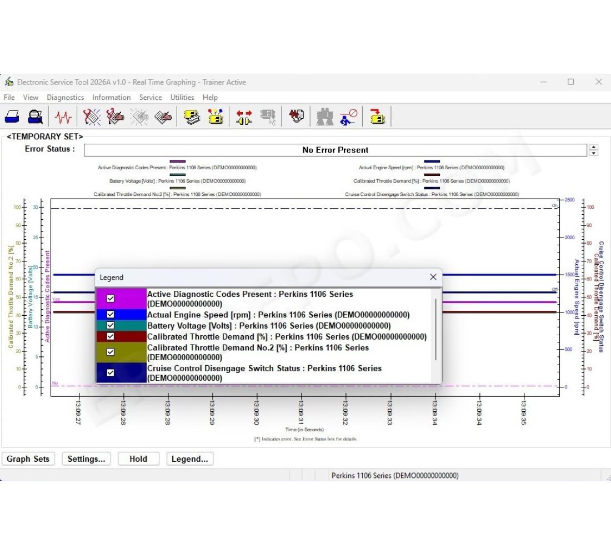
Task: Click the Error Status down arrow
Action: (593, 153)
